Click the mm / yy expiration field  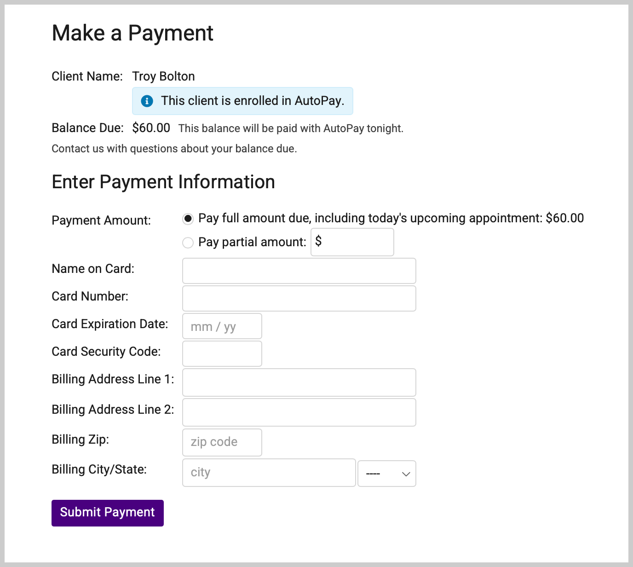222,326
